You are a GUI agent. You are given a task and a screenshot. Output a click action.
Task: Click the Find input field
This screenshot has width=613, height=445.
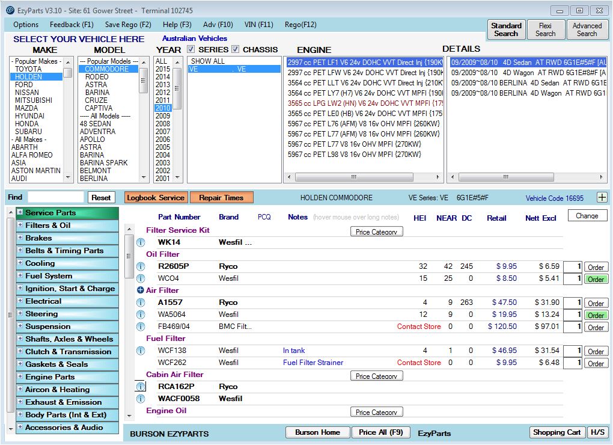tap(55, 197)
